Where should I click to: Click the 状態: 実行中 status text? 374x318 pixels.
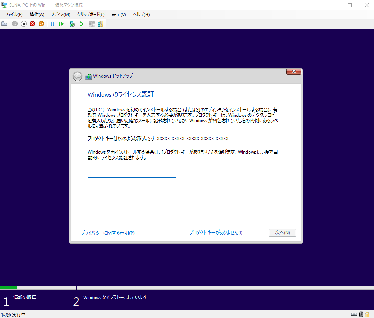[13, 314]
